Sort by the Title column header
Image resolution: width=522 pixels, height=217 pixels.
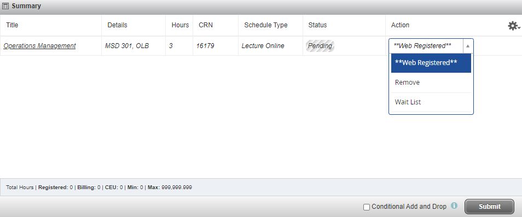click(12, 25)
